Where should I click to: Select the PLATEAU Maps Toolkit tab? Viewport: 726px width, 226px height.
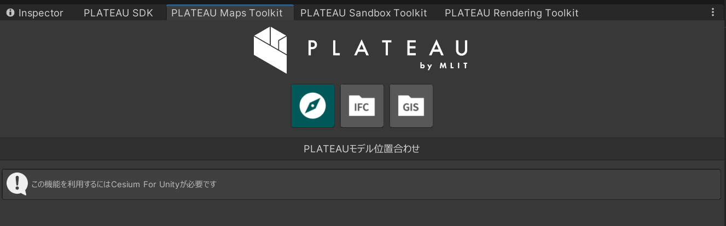coord(230,13)
